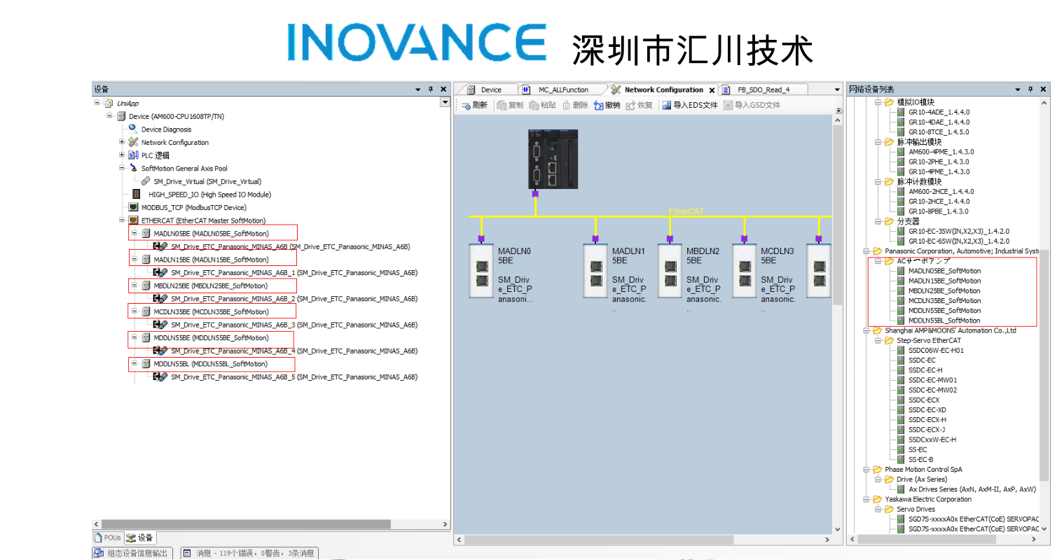Switch to the POUs bottom tab
1057x560 pixels.
pos(107,538)
